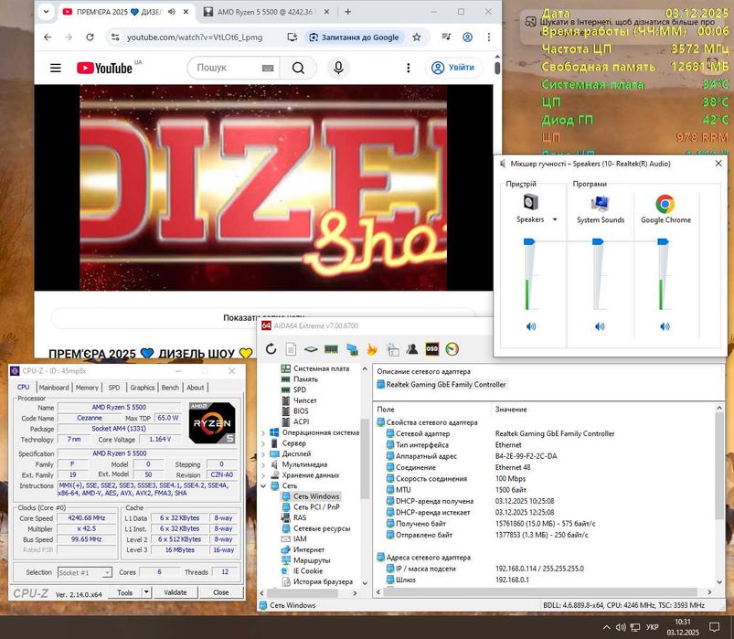The width and height of the screenshot is (734, 639).
Task: Open YouTube settings three-dot menu
Action: pyautogui.click(x=409, y=68)
